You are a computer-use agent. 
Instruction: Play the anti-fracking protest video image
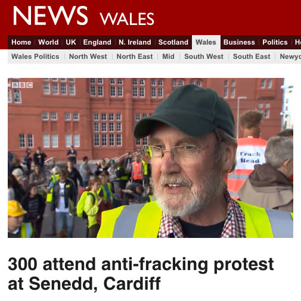click(150, 158)
